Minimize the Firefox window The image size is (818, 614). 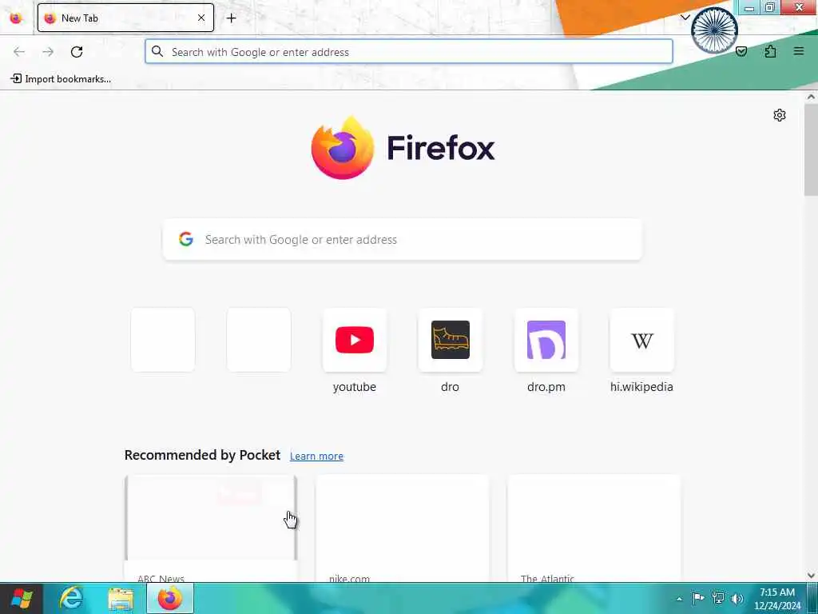(x=749, y=7)
